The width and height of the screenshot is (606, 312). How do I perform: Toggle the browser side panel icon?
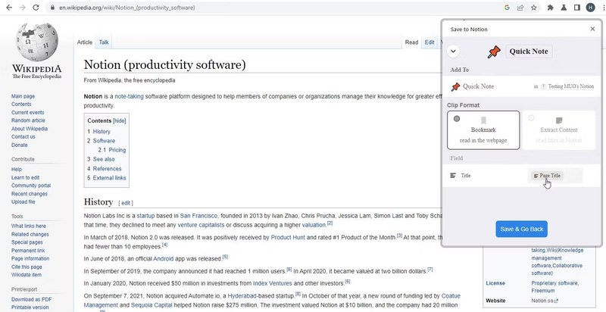click(577, 8)
